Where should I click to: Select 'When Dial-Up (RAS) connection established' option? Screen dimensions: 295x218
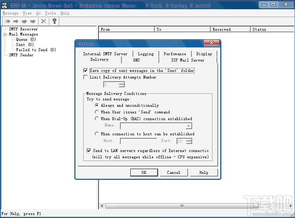(97, 119)
